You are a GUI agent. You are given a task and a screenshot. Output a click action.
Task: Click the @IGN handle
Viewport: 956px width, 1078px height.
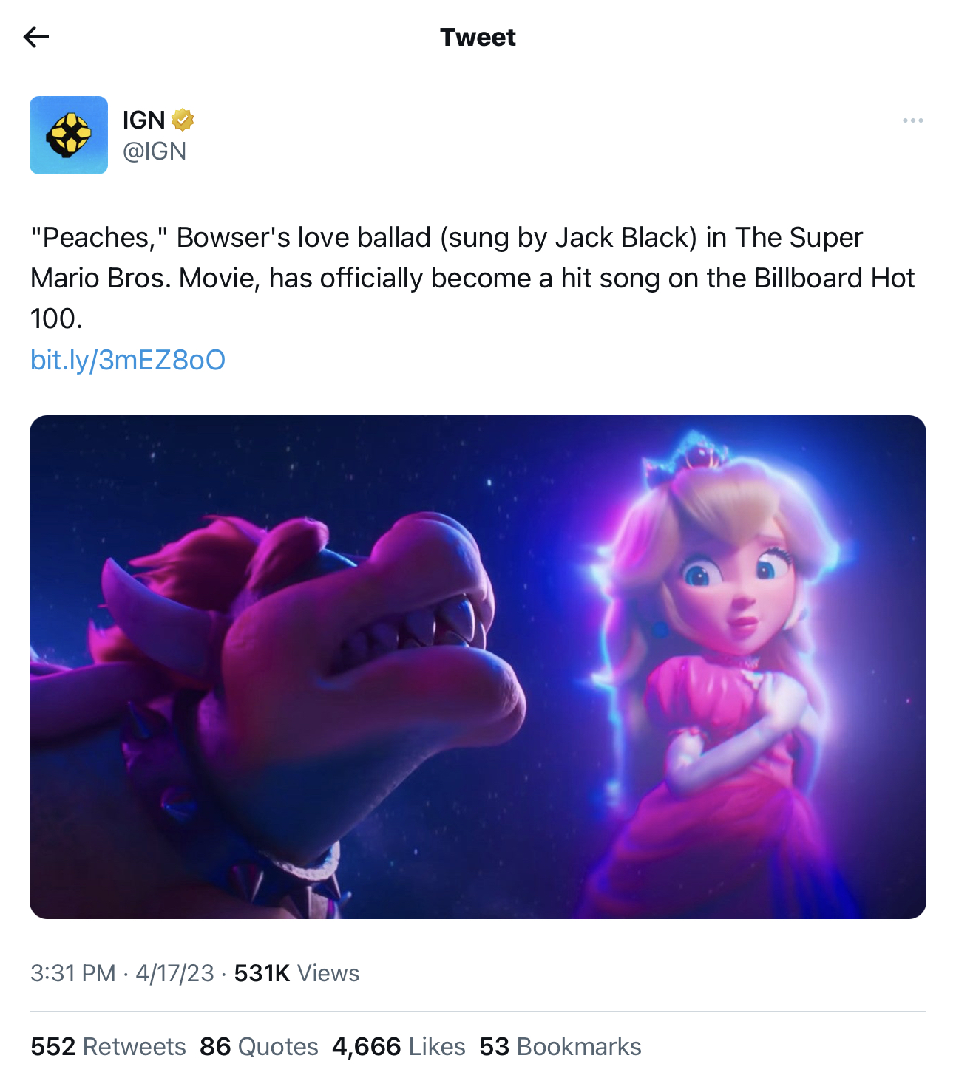click(155, 151)
